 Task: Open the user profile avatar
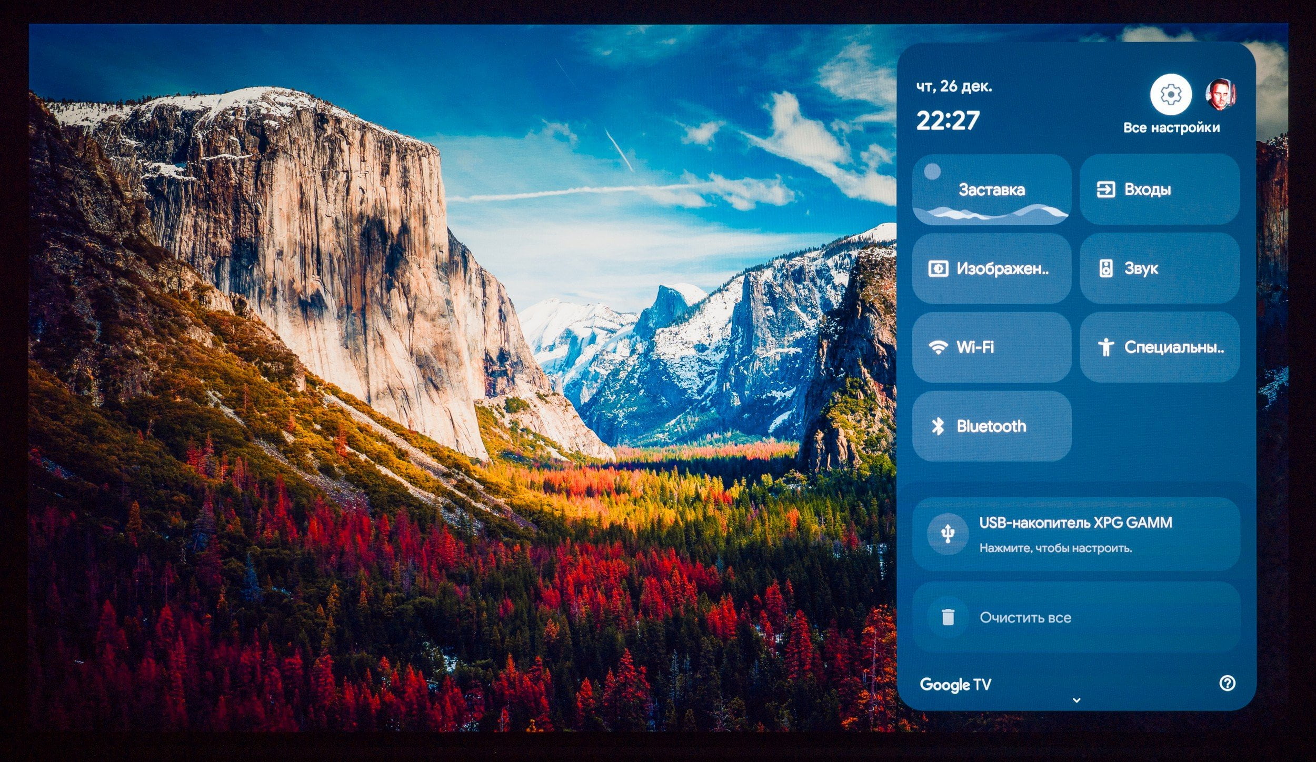point(1221,95)
